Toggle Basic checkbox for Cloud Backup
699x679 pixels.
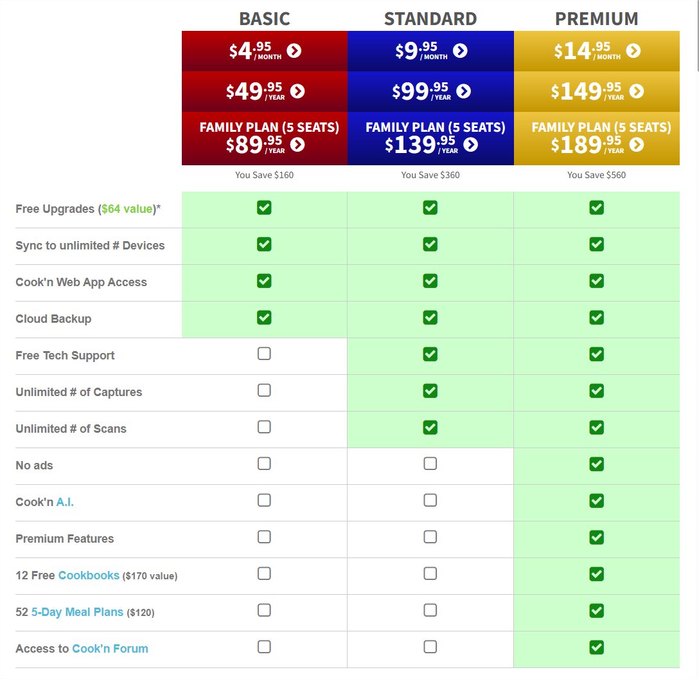[264, 317]
